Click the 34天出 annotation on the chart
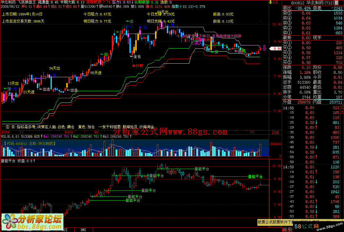 (54, 68)
